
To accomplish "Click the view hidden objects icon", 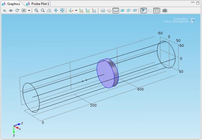I will coord(24,10).
